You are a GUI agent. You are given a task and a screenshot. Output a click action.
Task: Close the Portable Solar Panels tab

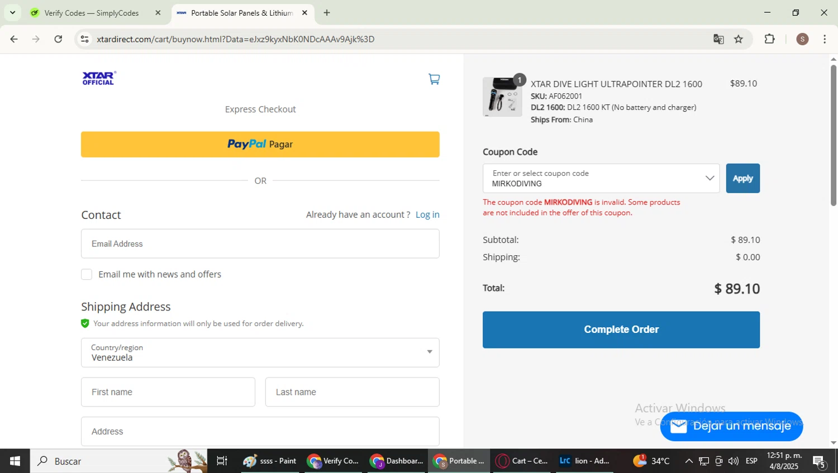304,13
